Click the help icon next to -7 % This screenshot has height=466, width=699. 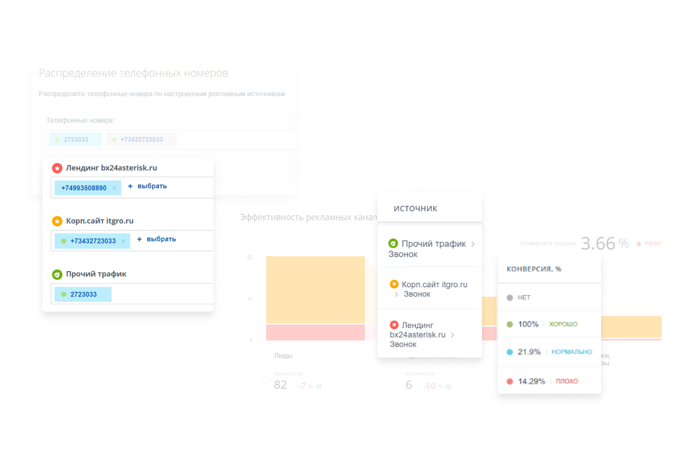point(319,386)
